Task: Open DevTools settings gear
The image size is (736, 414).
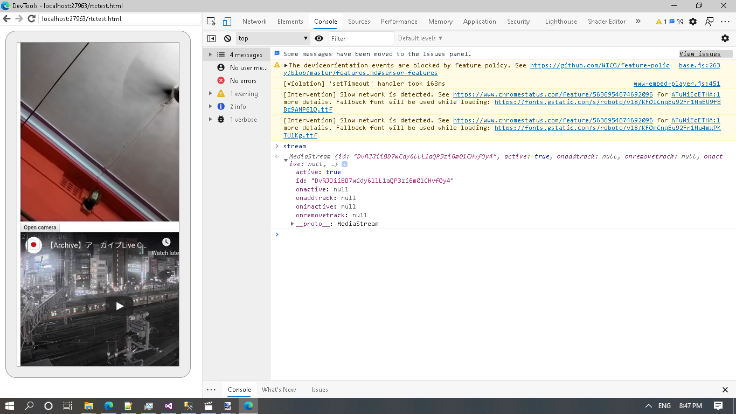Action: click(x=693, y=21)
